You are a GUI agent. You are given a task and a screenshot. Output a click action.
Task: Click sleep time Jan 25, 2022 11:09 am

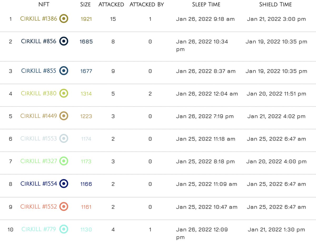(x=206, y=184)
